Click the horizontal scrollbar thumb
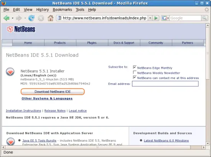Image resolution: width=211 pixels, height=157 pixels. tap(98, 147)
